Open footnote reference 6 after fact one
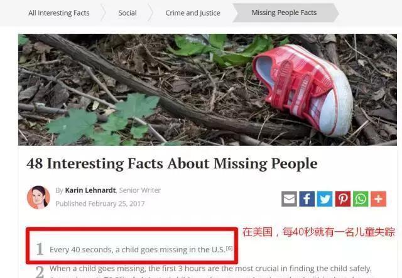402x278 pixels. 229,248
